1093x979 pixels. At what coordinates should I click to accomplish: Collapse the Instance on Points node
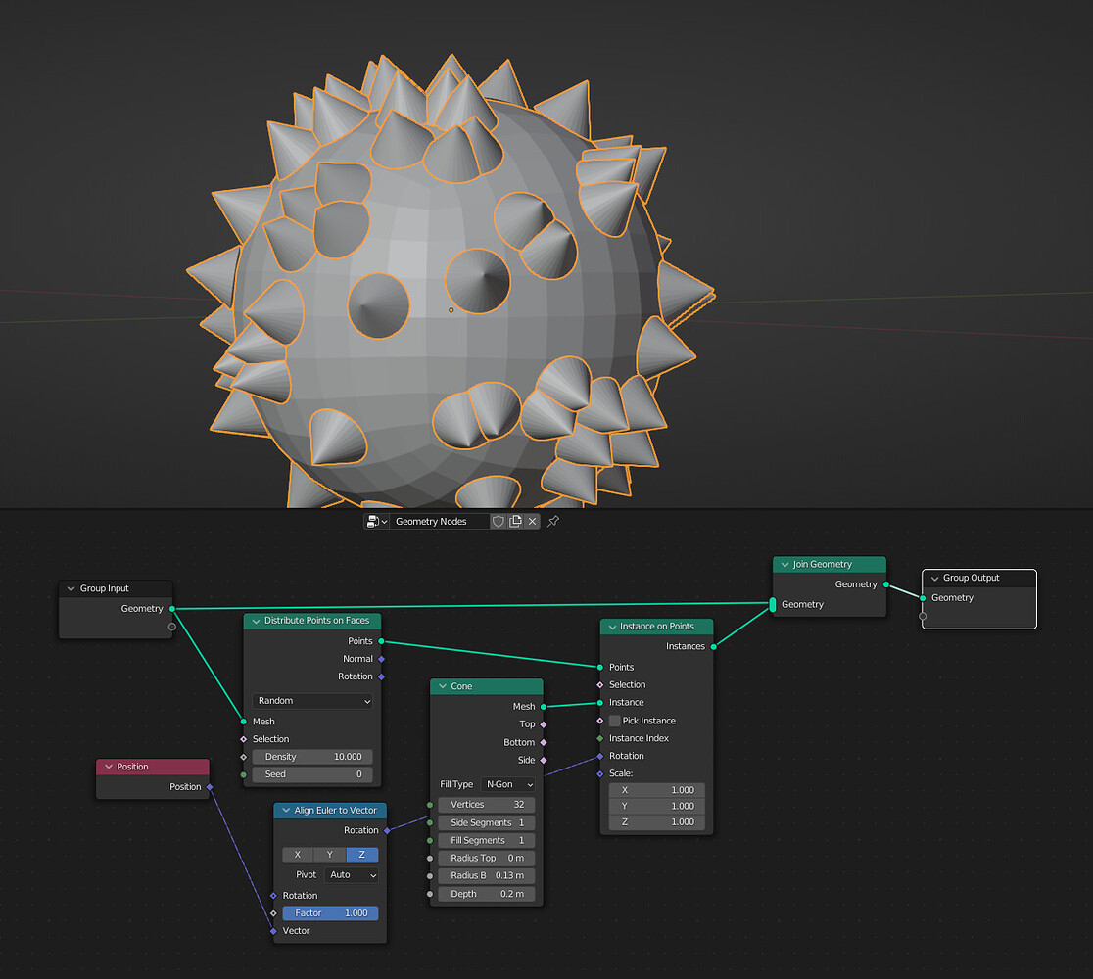[612, 627]
